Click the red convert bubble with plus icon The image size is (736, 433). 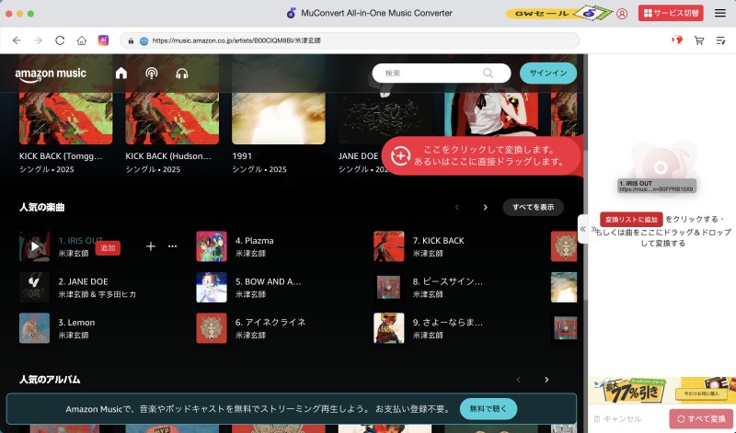[482, 155]
